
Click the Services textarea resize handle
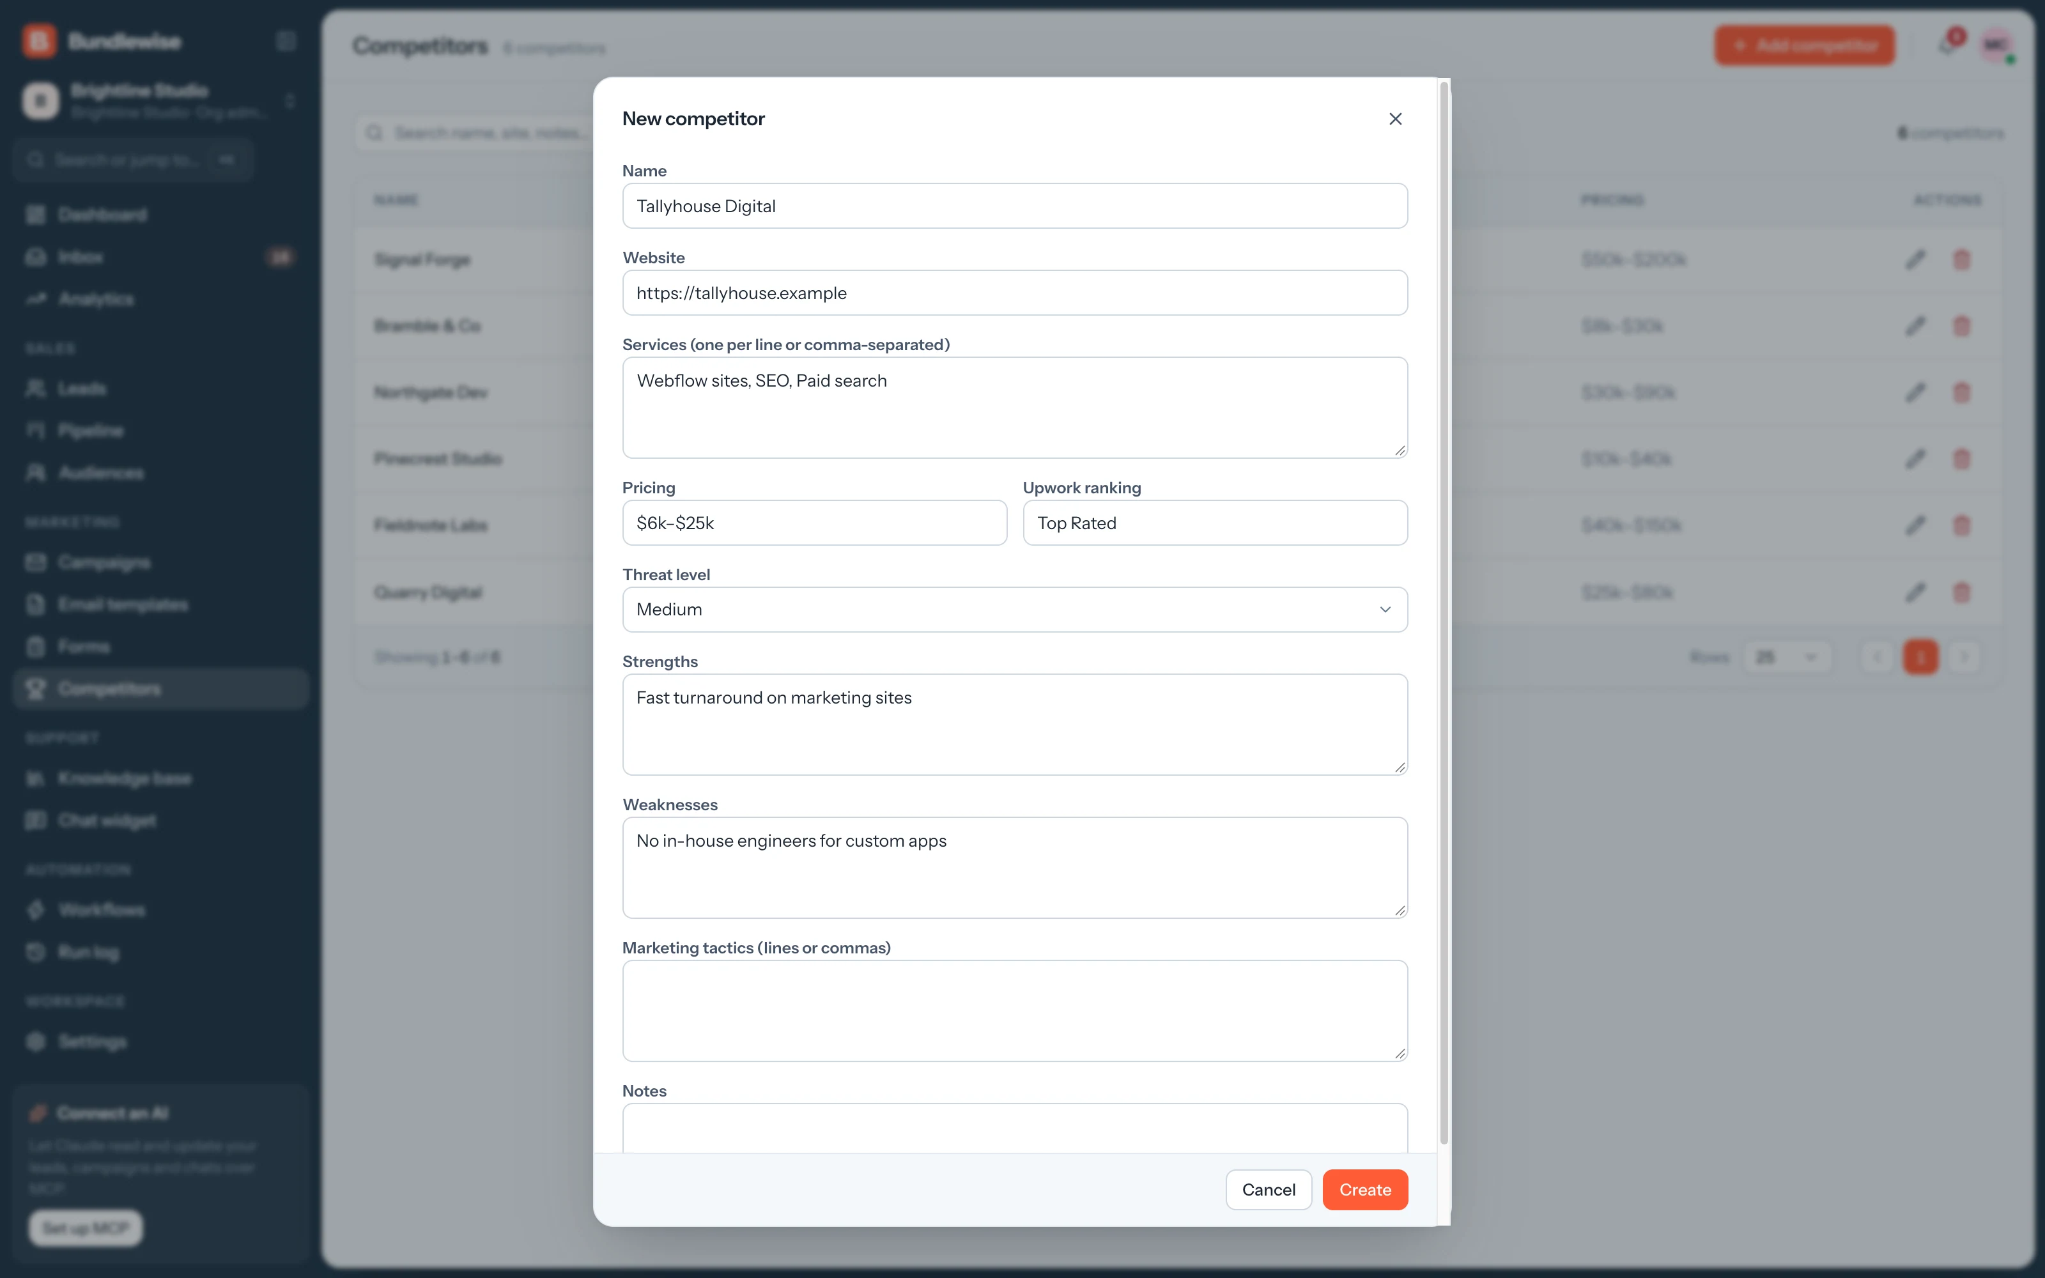click(x=1400, y=450)
